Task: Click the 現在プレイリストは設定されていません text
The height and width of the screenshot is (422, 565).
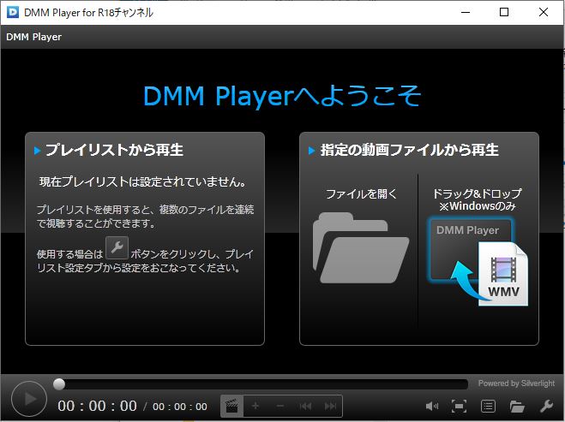Action: (x=142, y=181)
